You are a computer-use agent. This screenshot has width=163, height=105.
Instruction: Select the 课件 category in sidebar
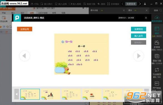pyautogui.click(x=157, y=32)
